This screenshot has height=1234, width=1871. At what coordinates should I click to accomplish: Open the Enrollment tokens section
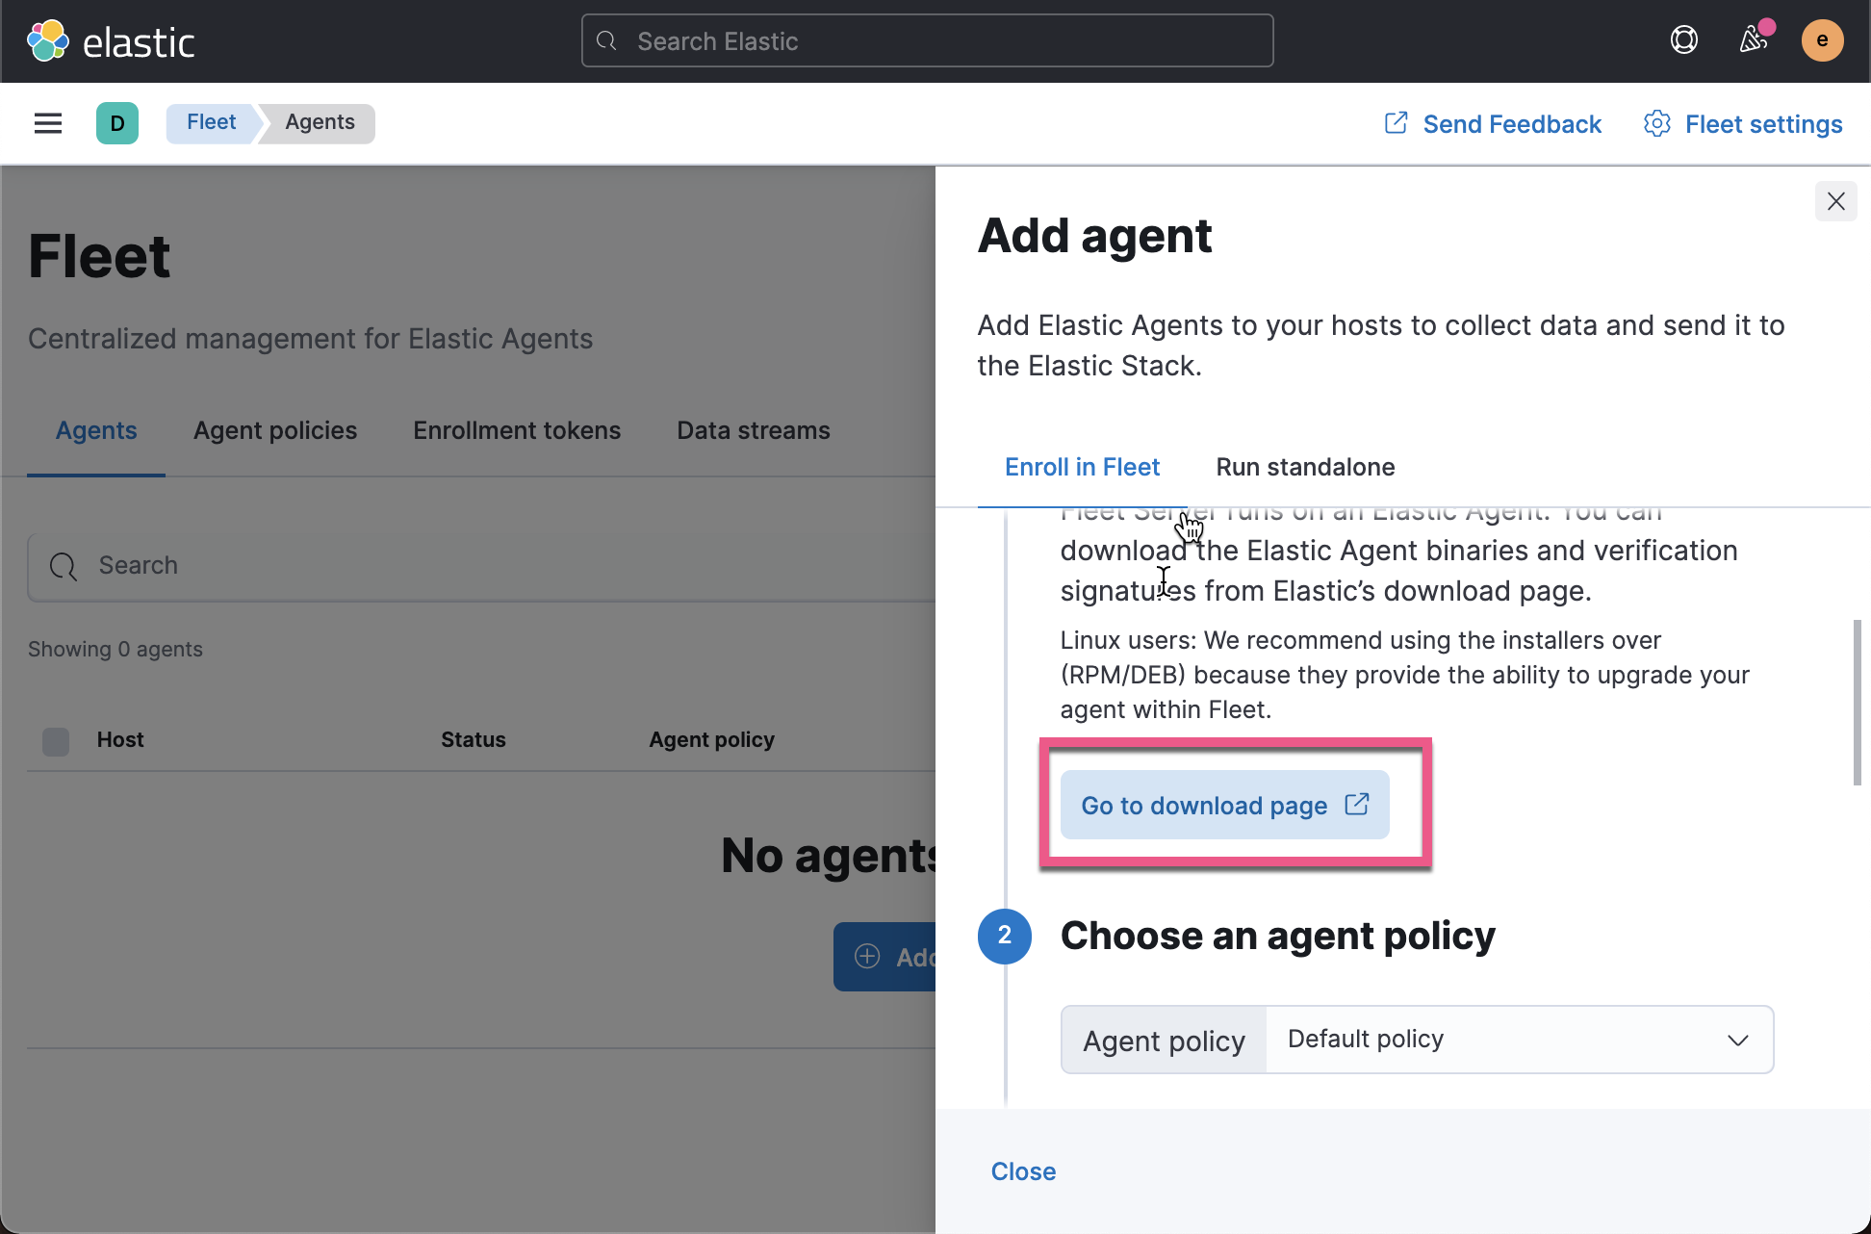(516, 429)
